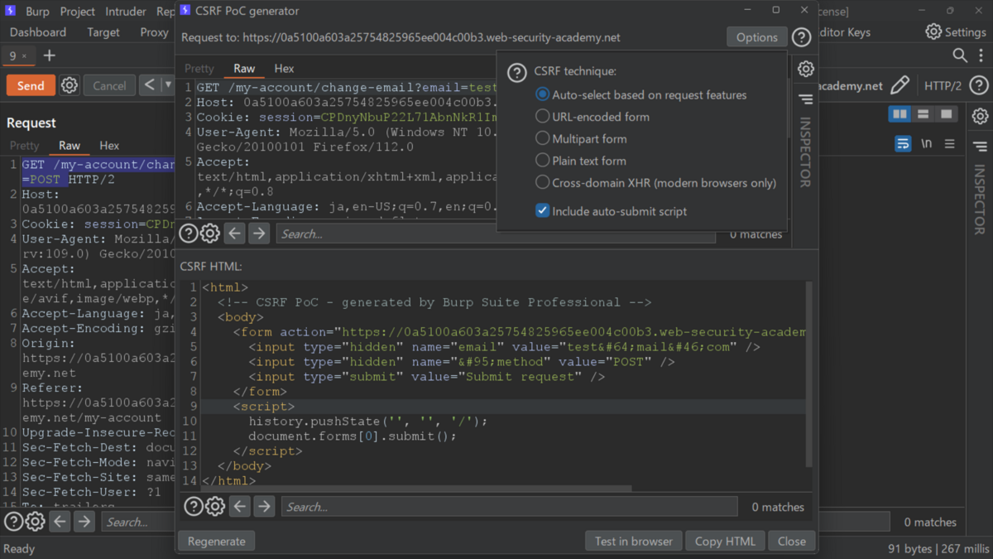The height and width of the screenshot is (559, 993).
Task: Click the Repeater request settings gear next to Send
Action: click(x=70, y=85)
